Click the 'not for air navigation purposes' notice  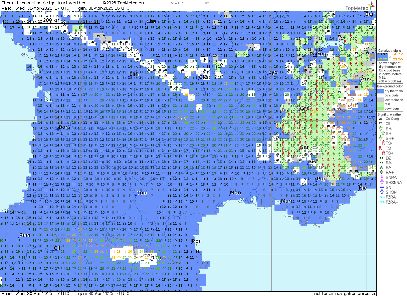[x=345, y=294]
